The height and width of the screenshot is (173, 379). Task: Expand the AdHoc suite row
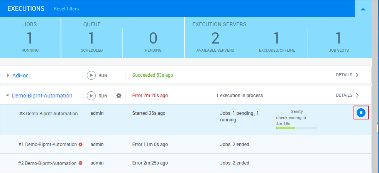[8, 76]
